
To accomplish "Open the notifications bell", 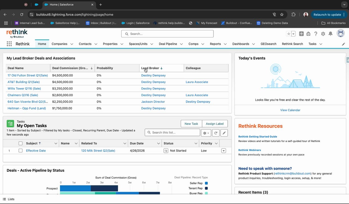I will tap(330, 34).
